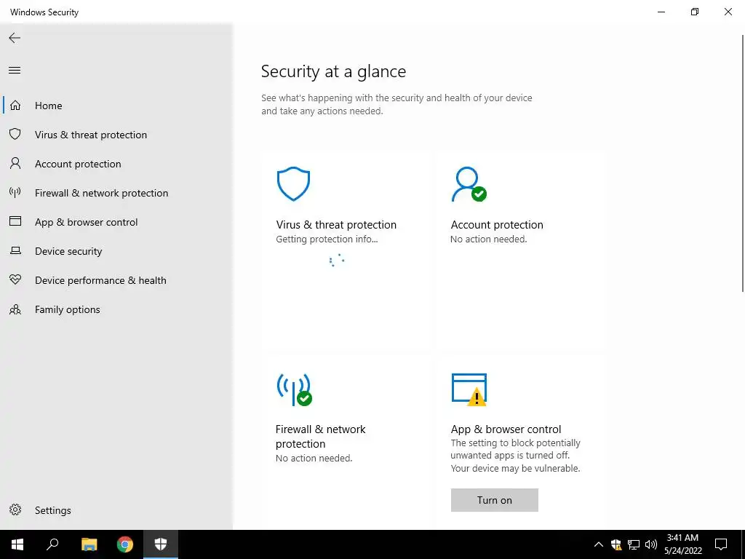Click the laptop icon beside Device security
Image resolution: width=745 pixels, height=559 pixels.
click(15, 250)
